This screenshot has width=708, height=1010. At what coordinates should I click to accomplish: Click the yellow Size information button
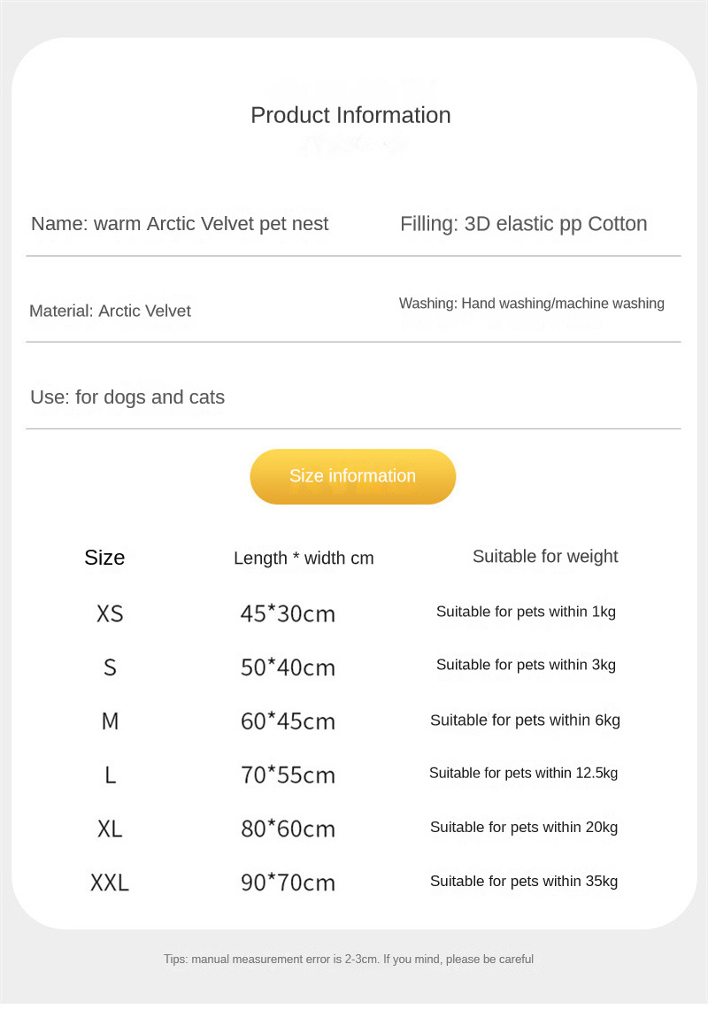point(352,476)
